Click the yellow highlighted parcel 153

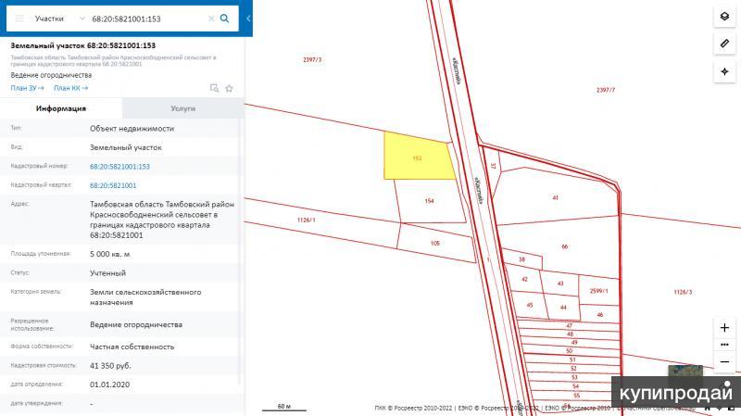pyautogui.click(x=417, y=159)
